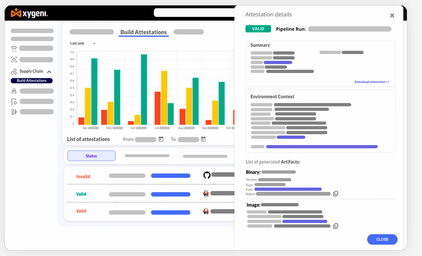Click the bottom sliders icon in sidebar
This screenshot has height=256, width=422.
[14, 112]
